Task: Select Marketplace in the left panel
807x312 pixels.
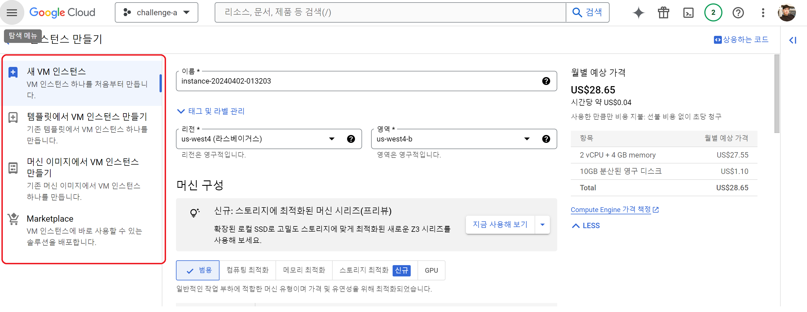Action: point(50,219)
